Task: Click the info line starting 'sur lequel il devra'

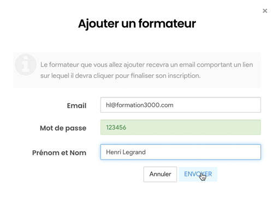Action: point(121,76)
